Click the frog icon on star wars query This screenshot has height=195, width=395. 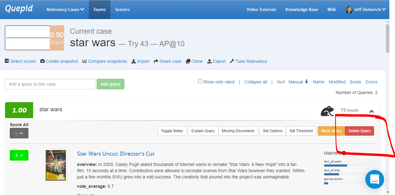(x=327, y=111)
